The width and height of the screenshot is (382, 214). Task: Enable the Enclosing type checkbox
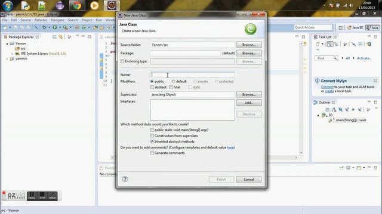click(122, 61)
